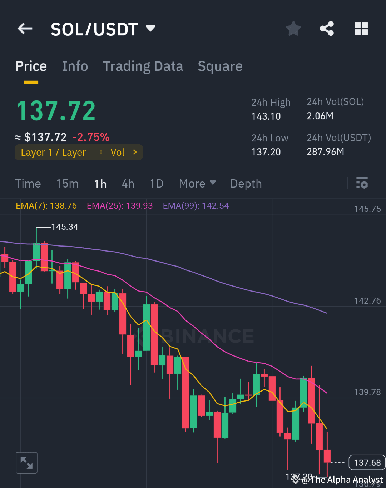The height and width of the screenshot is (488, 386).
Task: Tap the star to favorite SOL/USDT
Action: tap(293, 29)
